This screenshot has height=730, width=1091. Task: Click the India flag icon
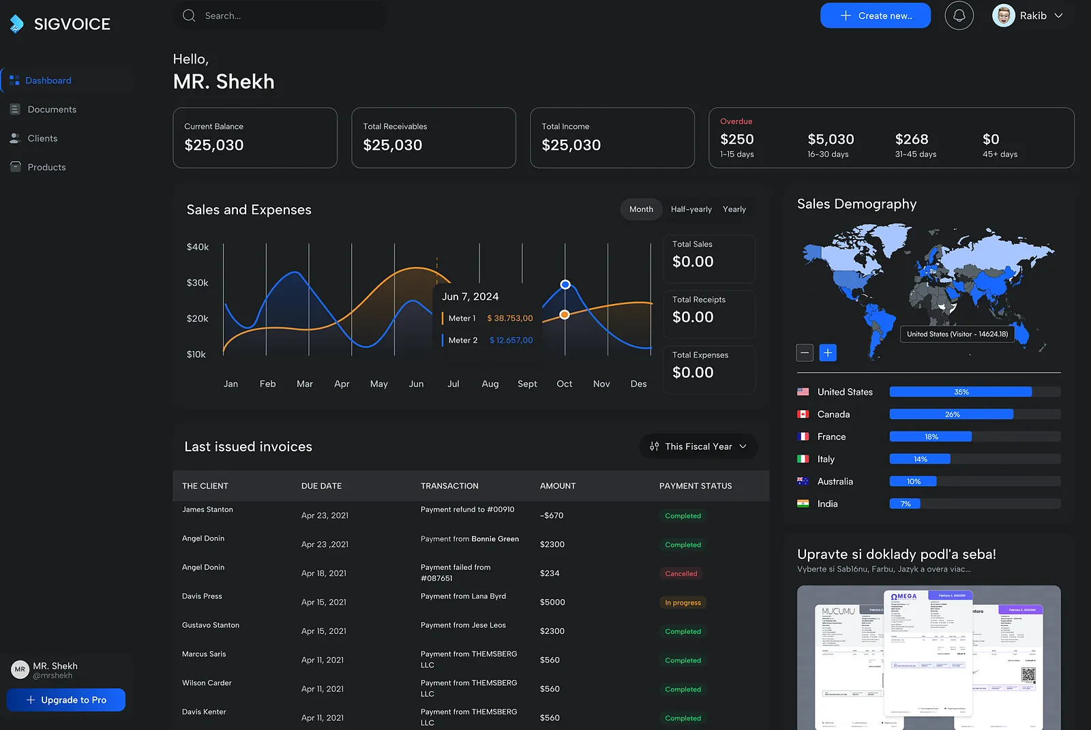tap(803, 504)
